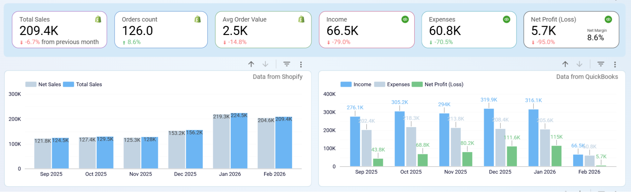631x192 pixels.
Task: Select the Total Sales 209.4K card
Action: [x=59, y=30]
